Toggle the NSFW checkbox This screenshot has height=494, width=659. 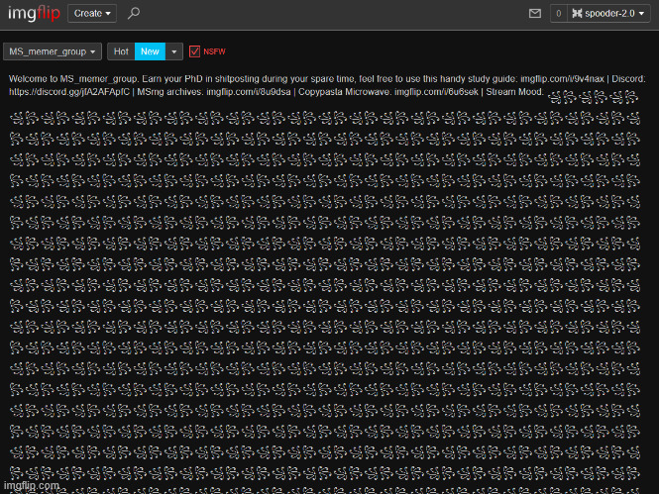[x=194, y=51]
